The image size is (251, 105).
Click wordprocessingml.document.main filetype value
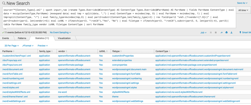(129, 69)
